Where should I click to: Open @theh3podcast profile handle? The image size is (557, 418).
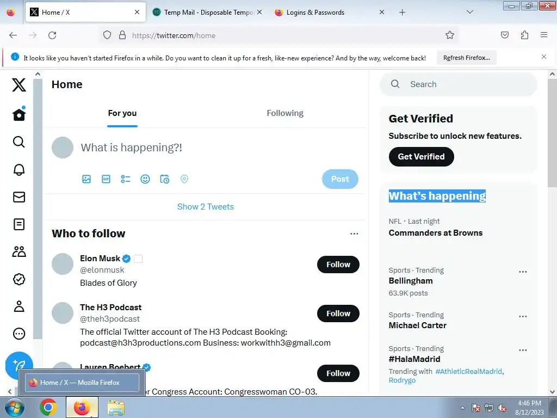click(x=110, y=319)
